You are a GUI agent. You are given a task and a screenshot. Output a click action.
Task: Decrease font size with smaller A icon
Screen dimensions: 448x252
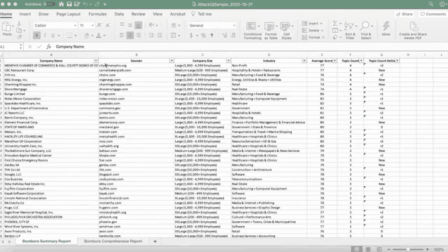108,25
